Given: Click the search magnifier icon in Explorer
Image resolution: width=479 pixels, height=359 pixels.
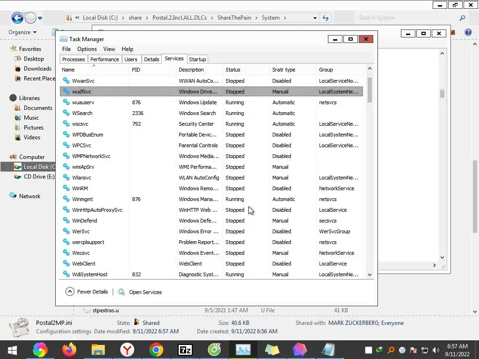Looking at the screenshot, I should [462, 18].
